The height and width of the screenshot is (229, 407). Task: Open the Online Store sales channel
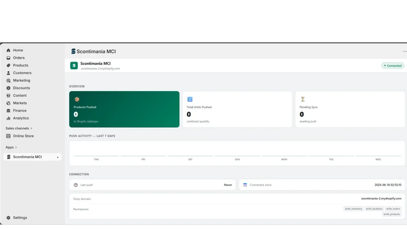[23, 136]
